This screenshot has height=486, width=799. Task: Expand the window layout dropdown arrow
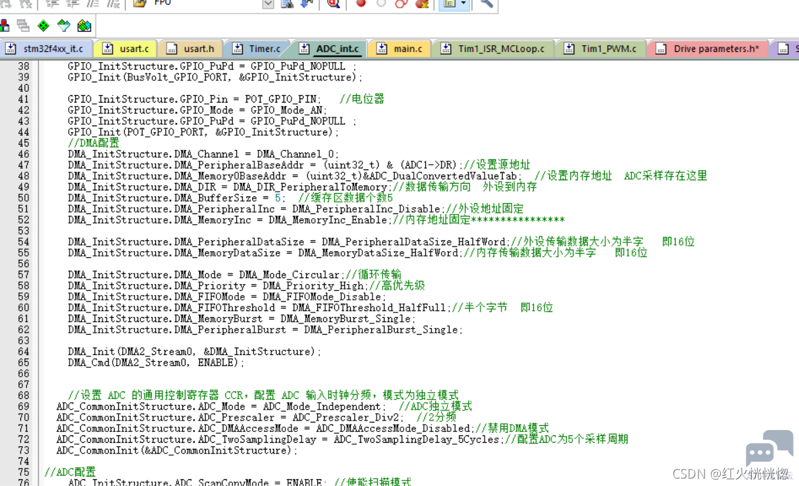(463, 3)
